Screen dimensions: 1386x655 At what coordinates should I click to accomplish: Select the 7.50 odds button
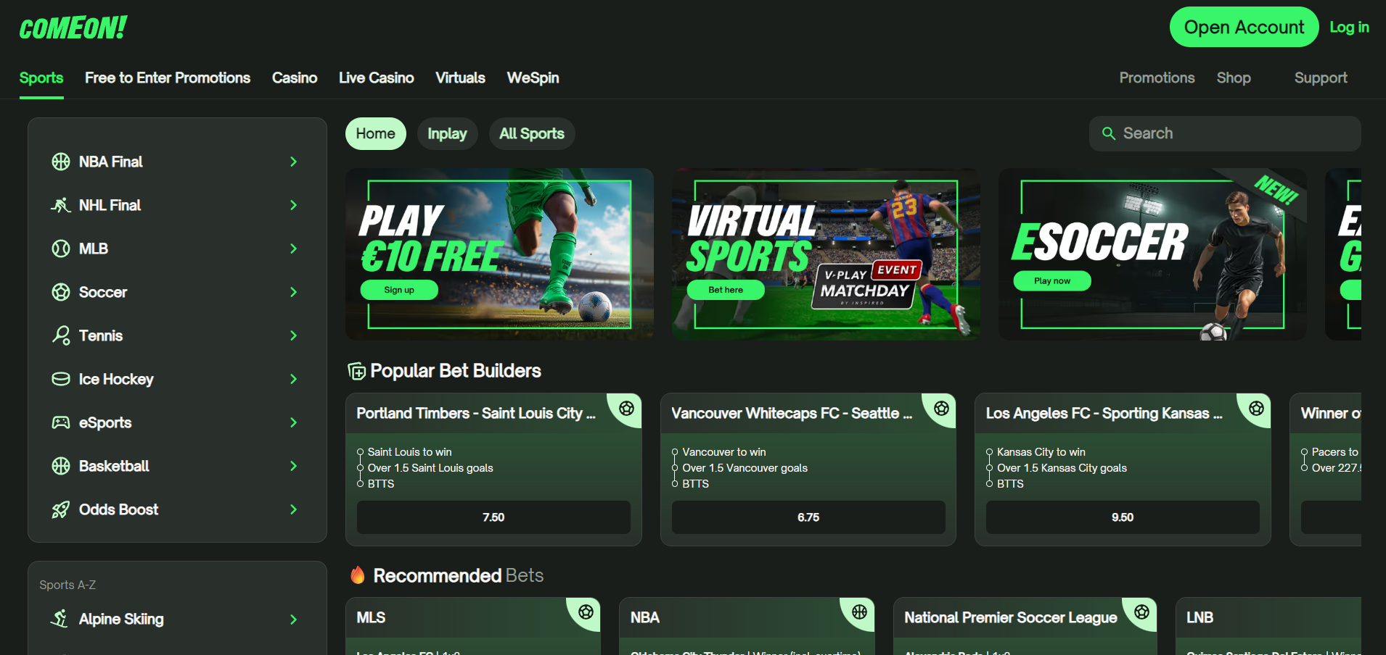pos(493,517)
